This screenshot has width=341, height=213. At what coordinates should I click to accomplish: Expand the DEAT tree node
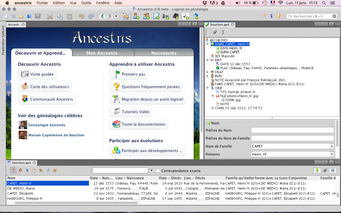tap(208, 72)
